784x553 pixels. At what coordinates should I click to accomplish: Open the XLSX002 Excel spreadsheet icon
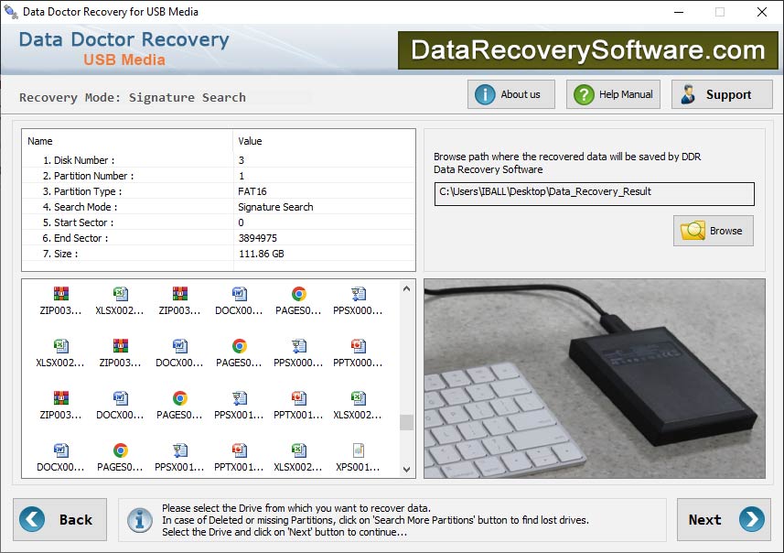120,298
